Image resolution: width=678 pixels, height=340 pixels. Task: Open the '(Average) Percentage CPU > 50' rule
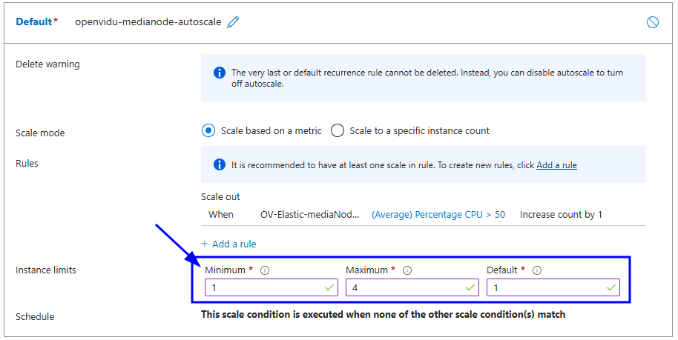(438, 215)
